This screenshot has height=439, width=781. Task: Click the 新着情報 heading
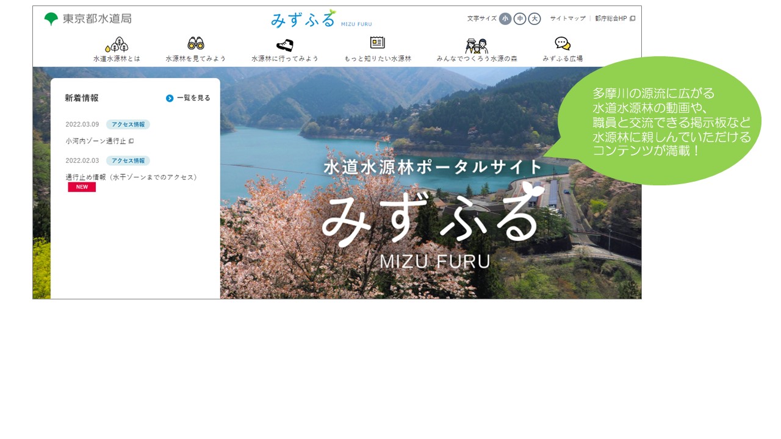pos(82,98)
